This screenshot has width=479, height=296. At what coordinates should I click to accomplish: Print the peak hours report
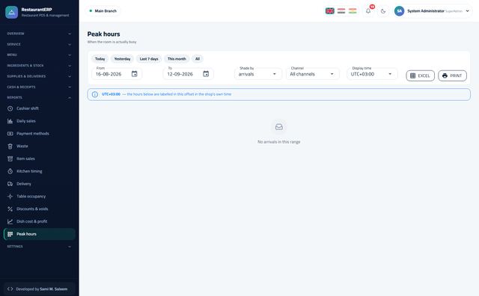tap(452, 75)
